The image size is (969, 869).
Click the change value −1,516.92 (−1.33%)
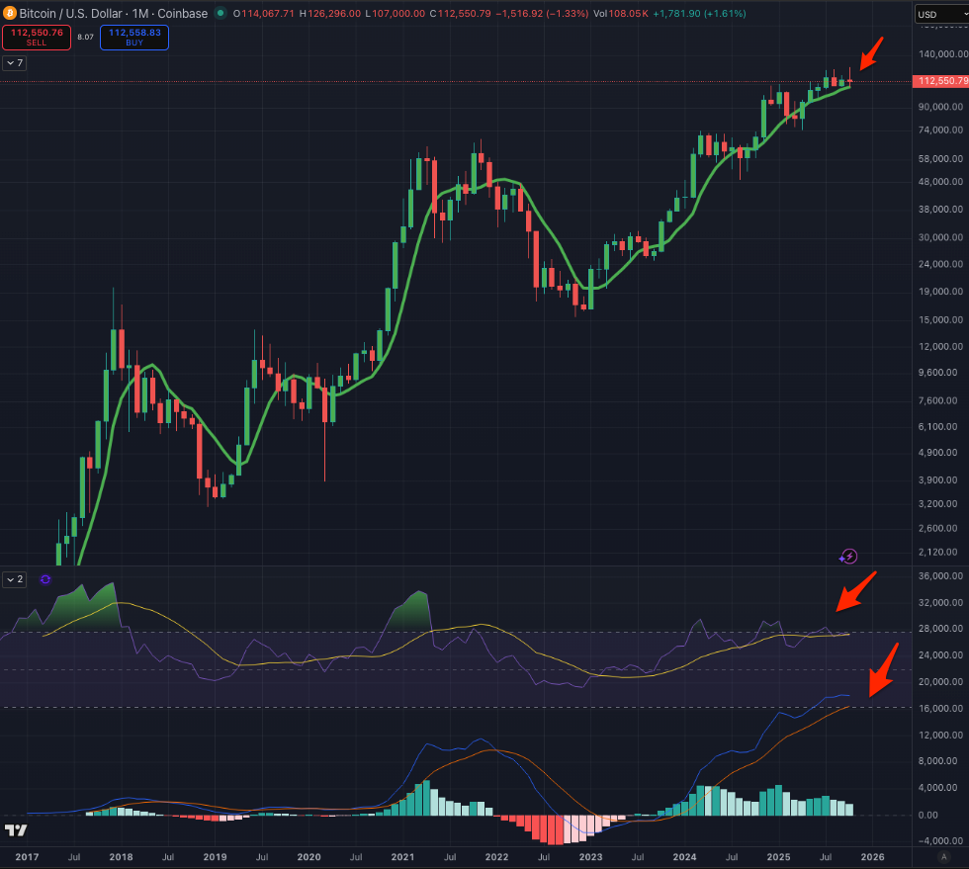coord(542,14)
